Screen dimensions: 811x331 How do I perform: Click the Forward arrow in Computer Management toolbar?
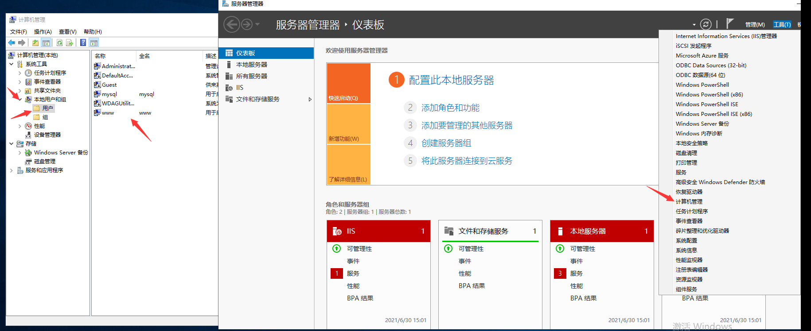[21, 43]
